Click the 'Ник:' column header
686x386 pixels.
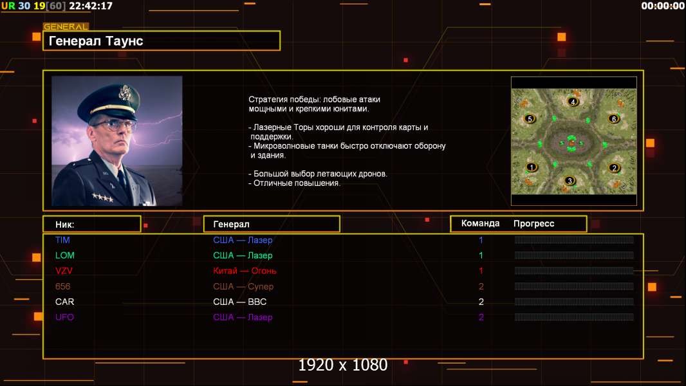tap(92, 224)
